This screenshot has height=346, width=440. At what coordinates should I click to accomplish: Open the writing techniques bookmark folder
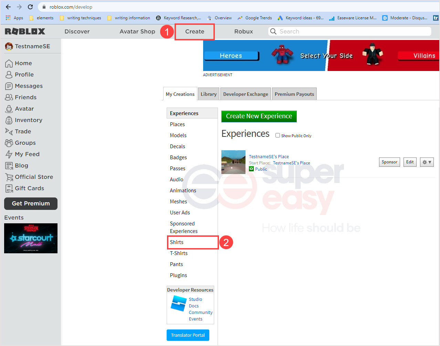tap(80, 18)
